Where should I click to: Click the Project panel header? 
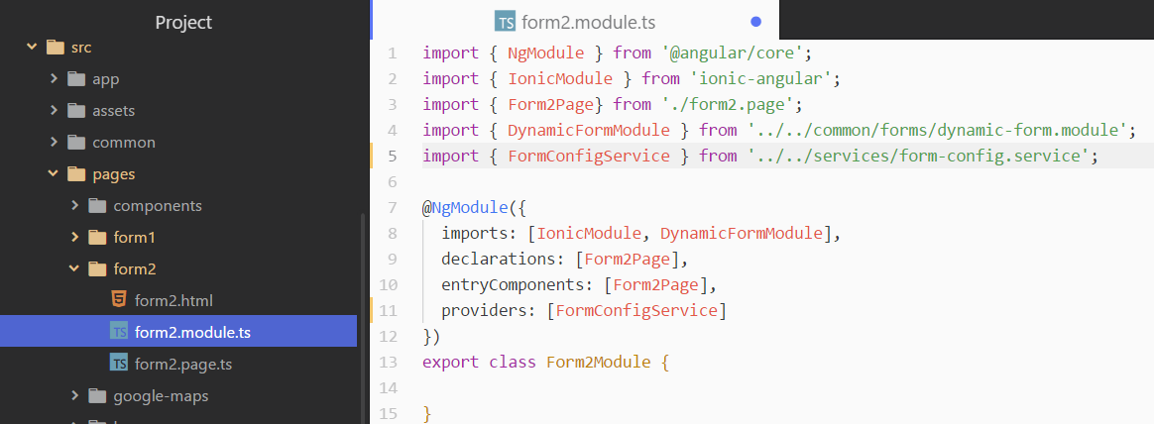tap(183, 22)
